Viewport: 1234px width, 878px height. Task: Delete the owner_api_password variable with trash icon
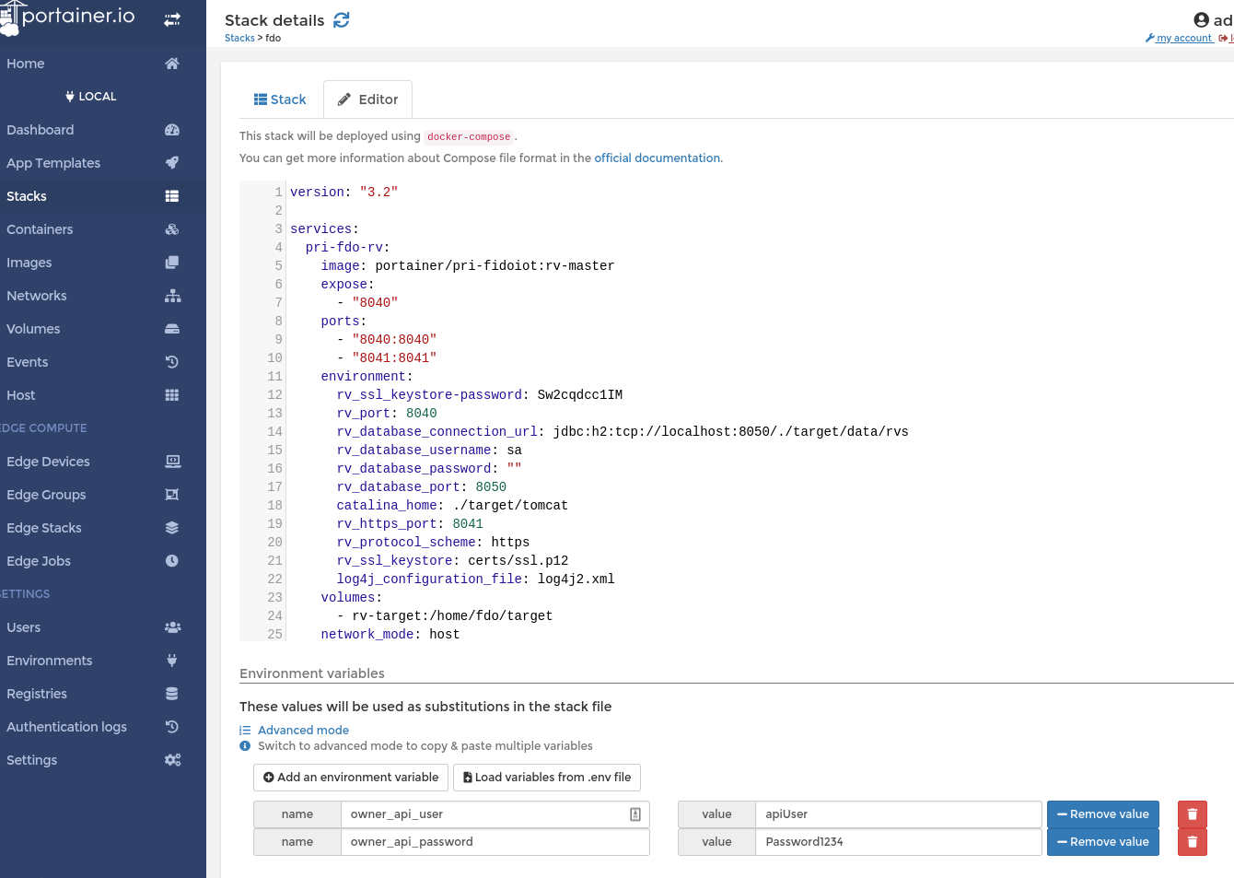(1193, 842)
